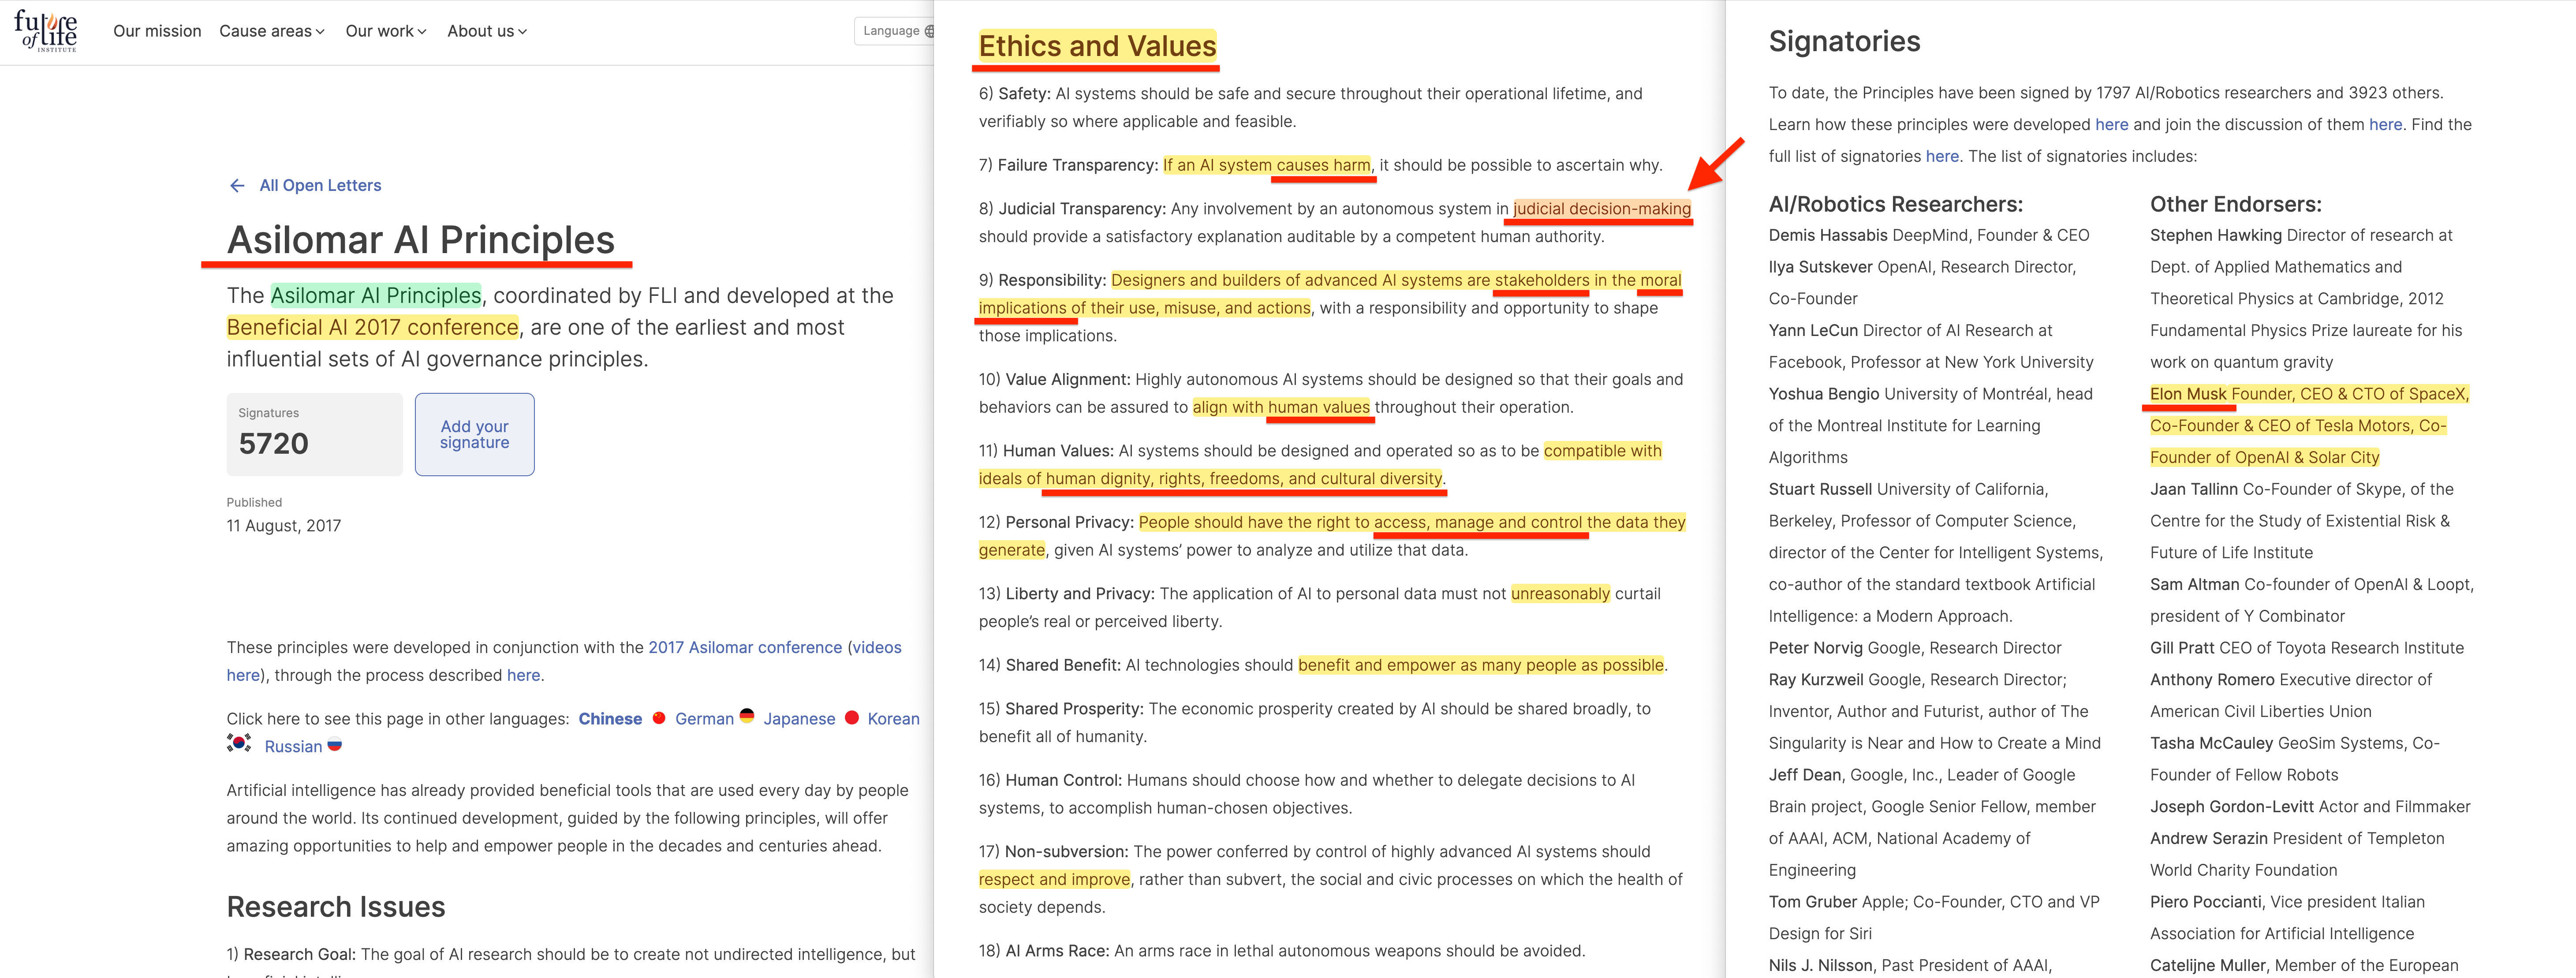This screenshot has width=2576, height=978.
Task: Click the highlighted name Elon Musk
Action: pos(2188,395)
